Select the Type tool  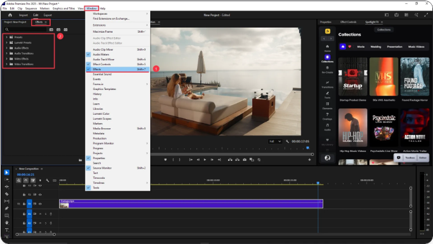tap(7, 230)
